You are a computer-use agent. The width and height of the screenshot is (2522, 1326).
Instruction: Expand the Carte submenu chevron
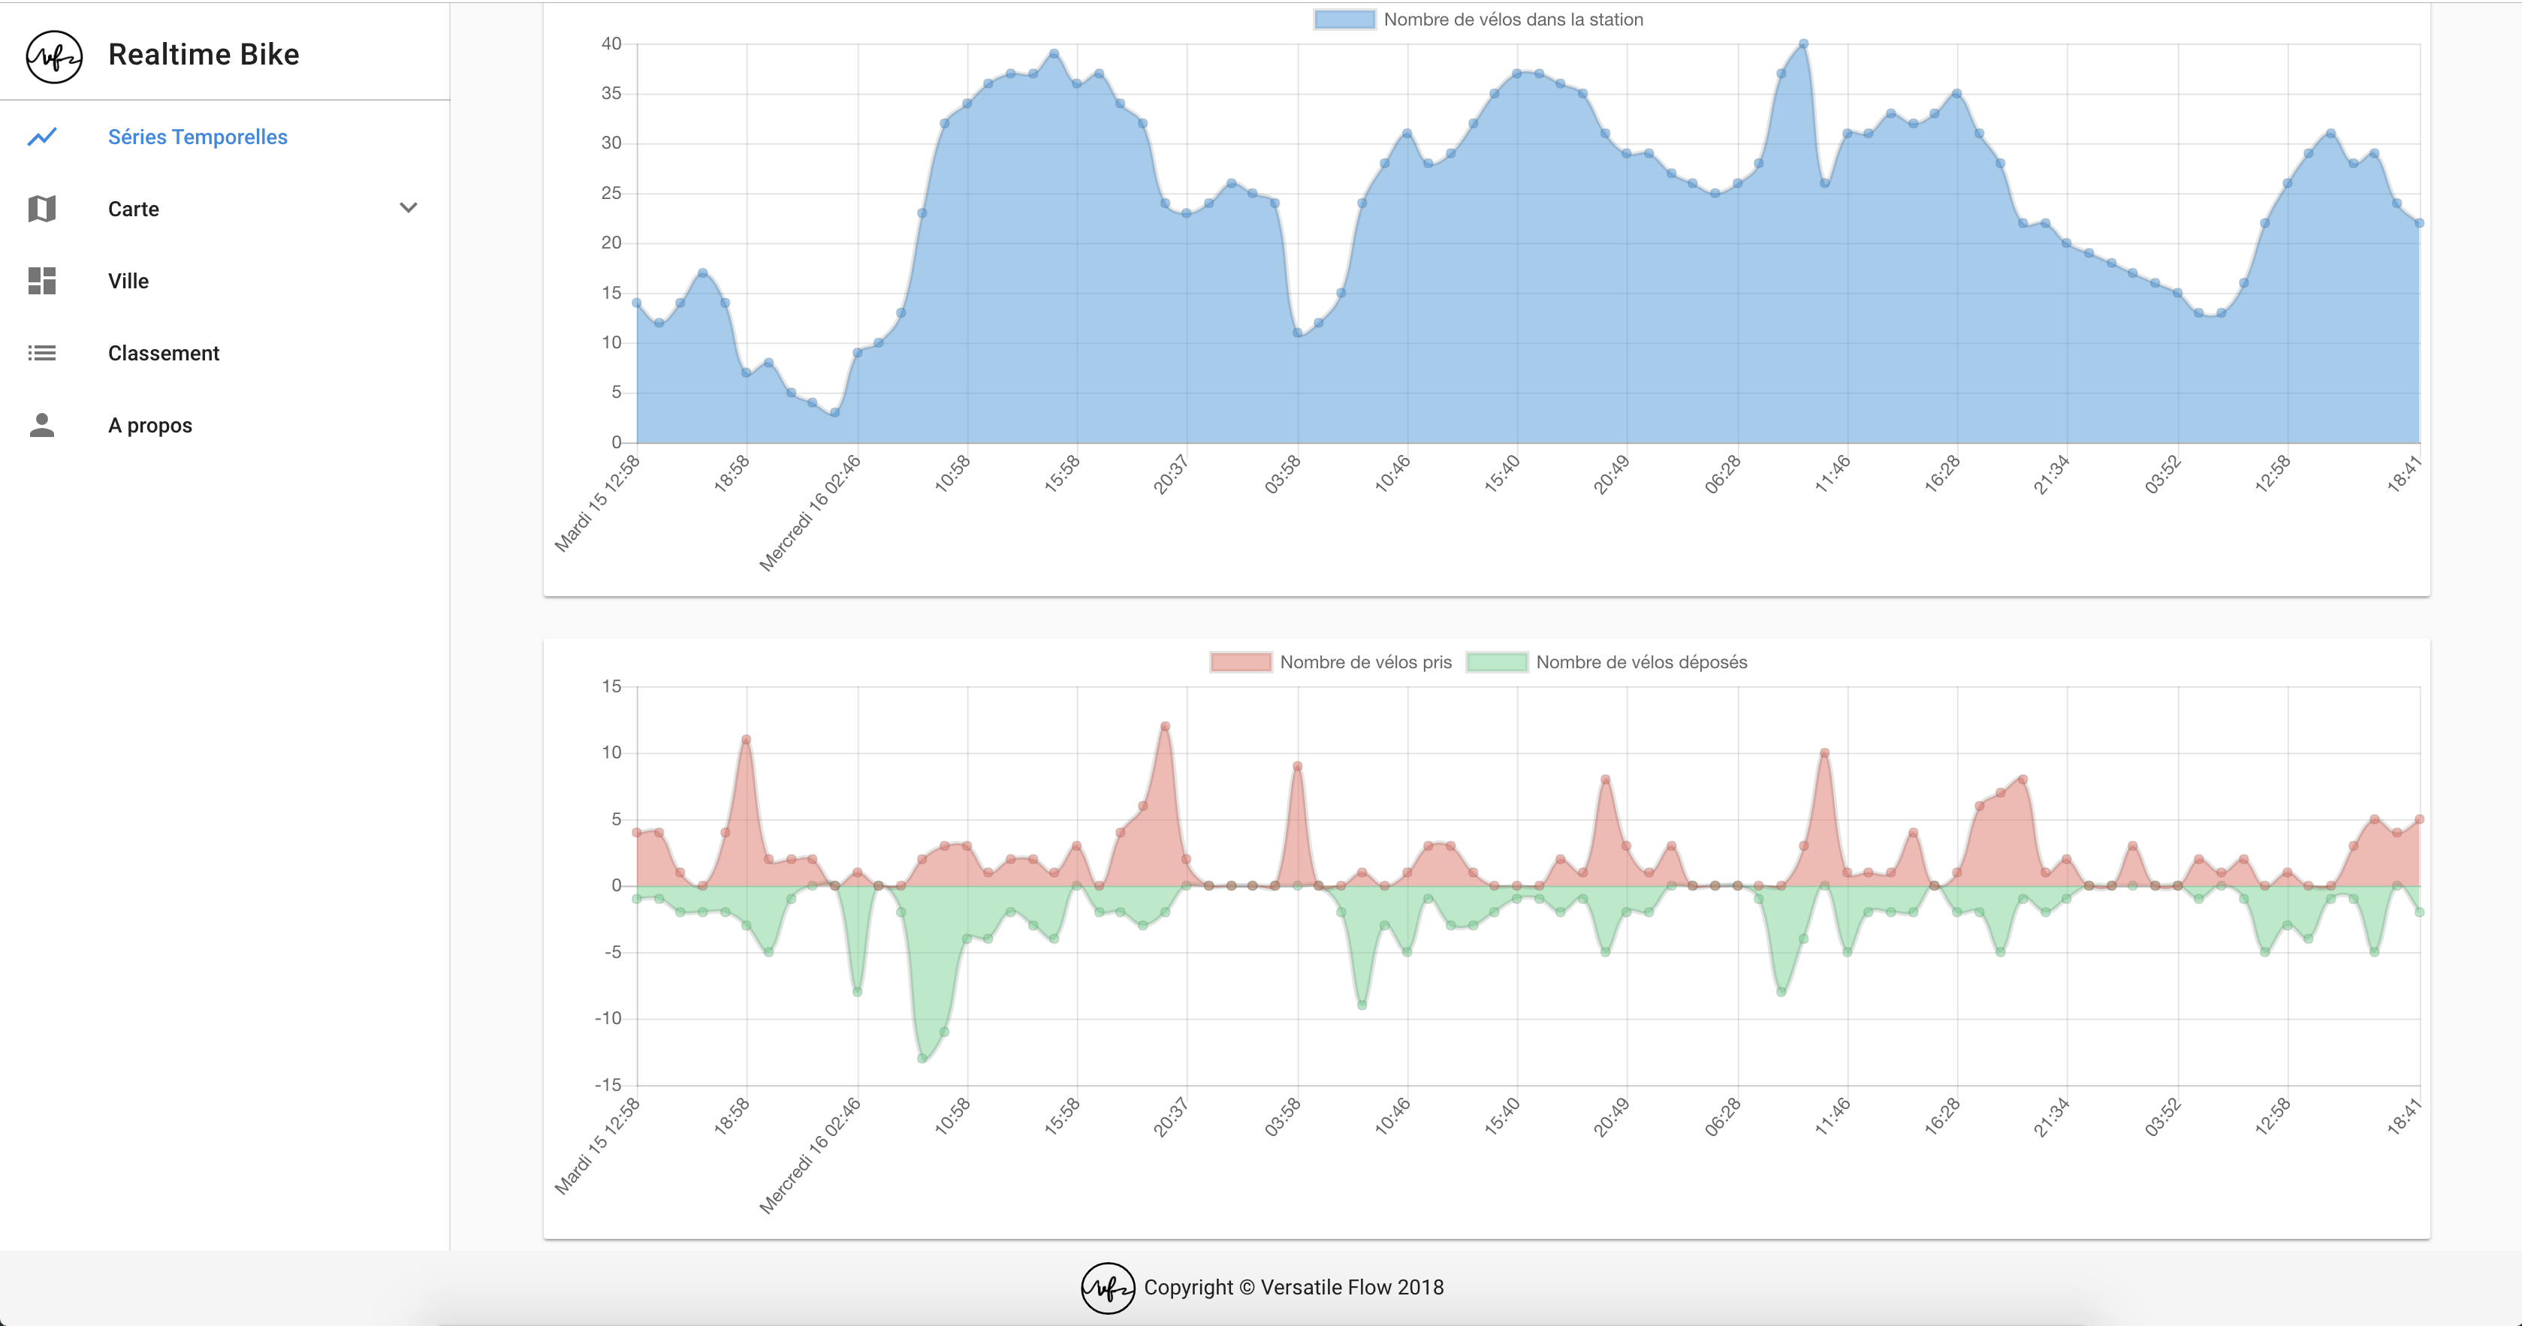click(409, 207)
